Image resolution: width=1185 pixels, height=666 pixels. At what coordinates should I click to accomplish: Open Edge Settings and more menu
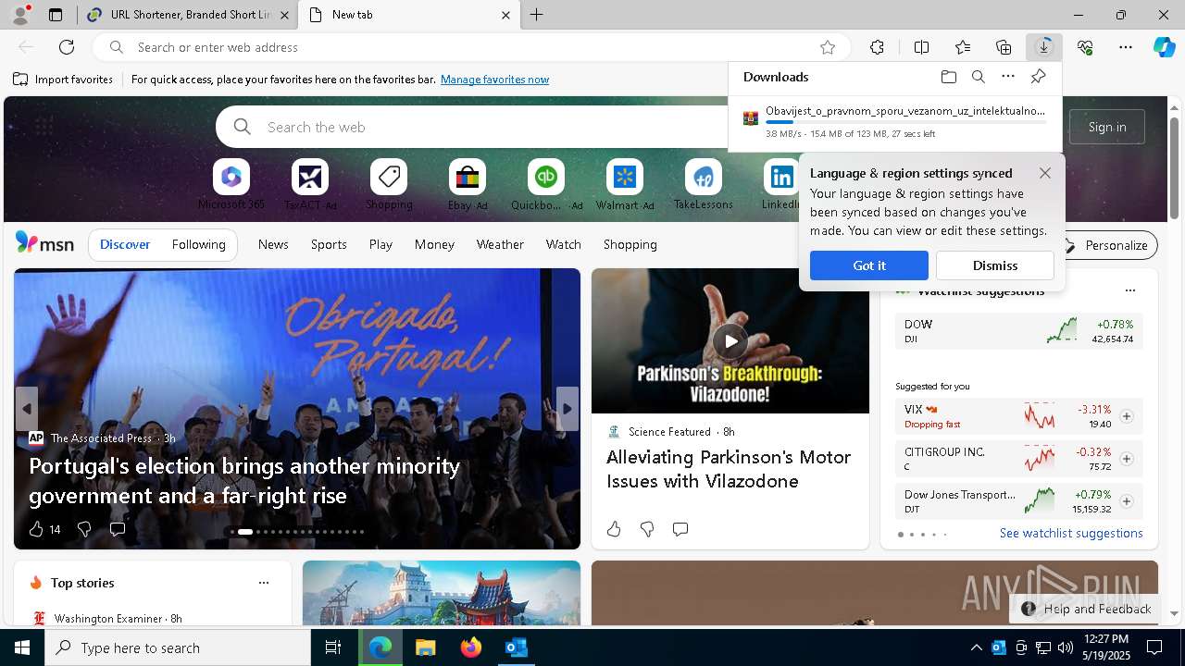point(1126,47)
